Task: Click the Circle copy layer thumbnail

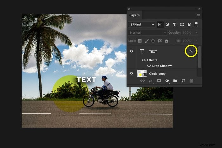Action: coord(142,73)
